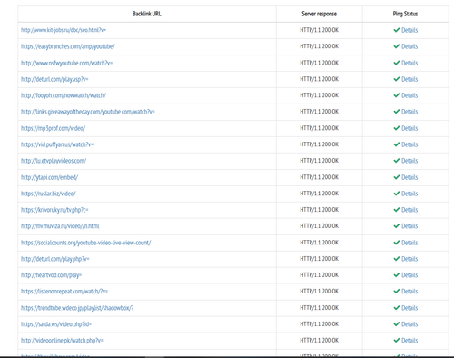Click Details for the kit-jobs.ru row
The height and width of the screenshot is (358, 454).
click(x=410, y=30)
